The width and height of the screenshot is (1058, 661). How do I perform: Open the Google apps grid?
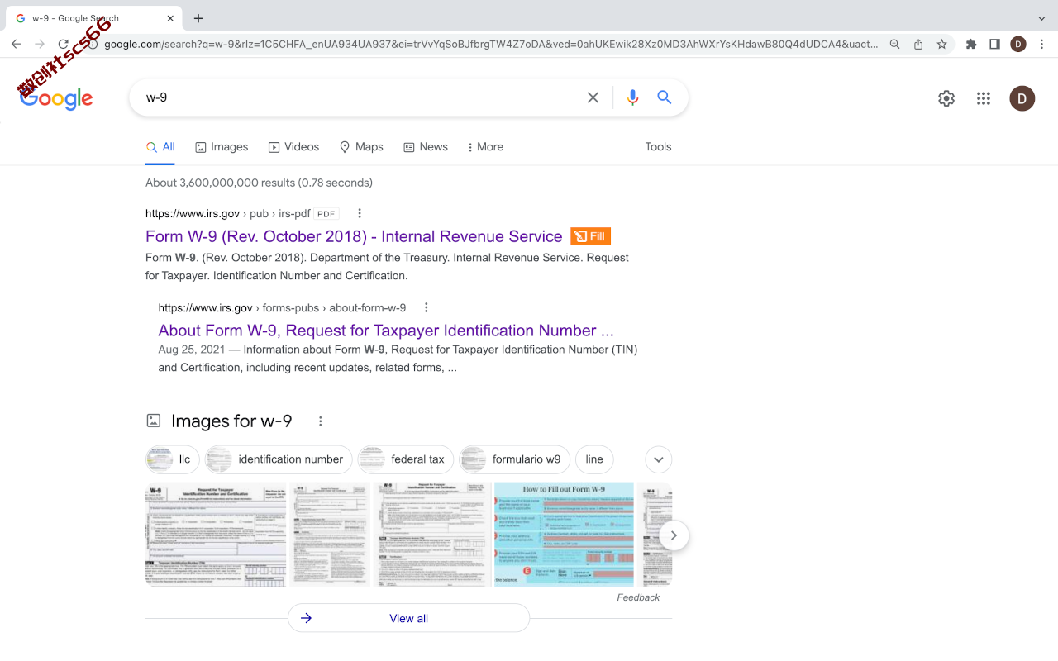click(x=983, y=98)
